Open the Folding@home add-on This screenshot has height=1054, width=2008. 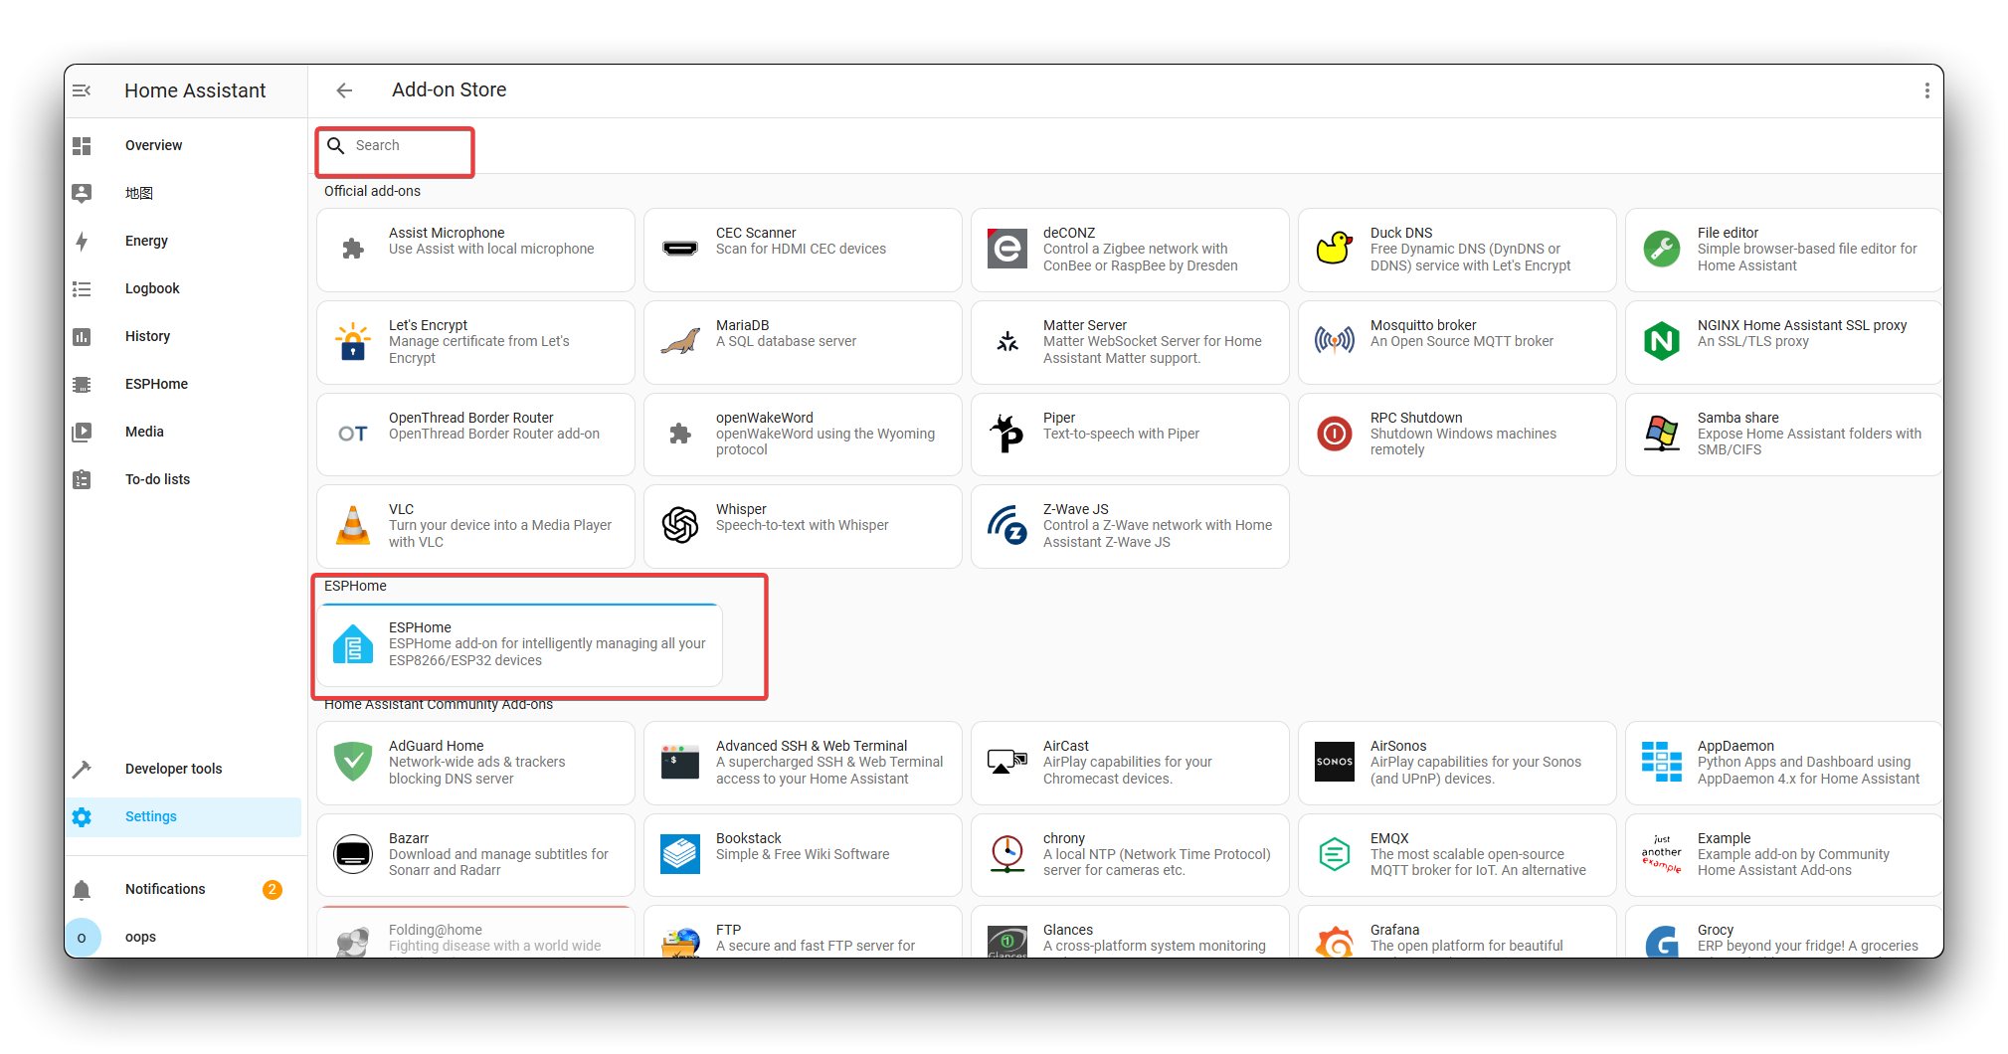[x=475, y=933]
